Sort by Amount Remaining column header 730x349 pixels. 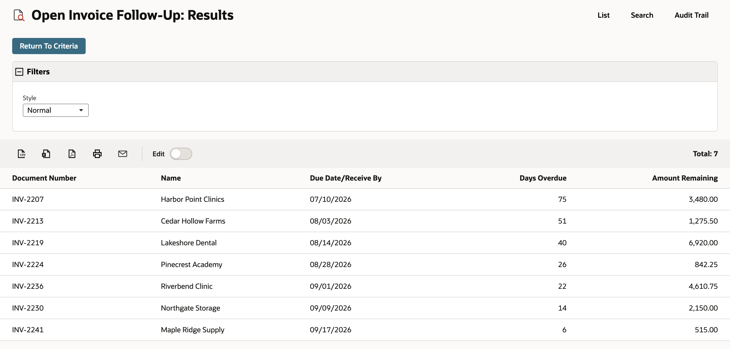(x=685, y=178)
